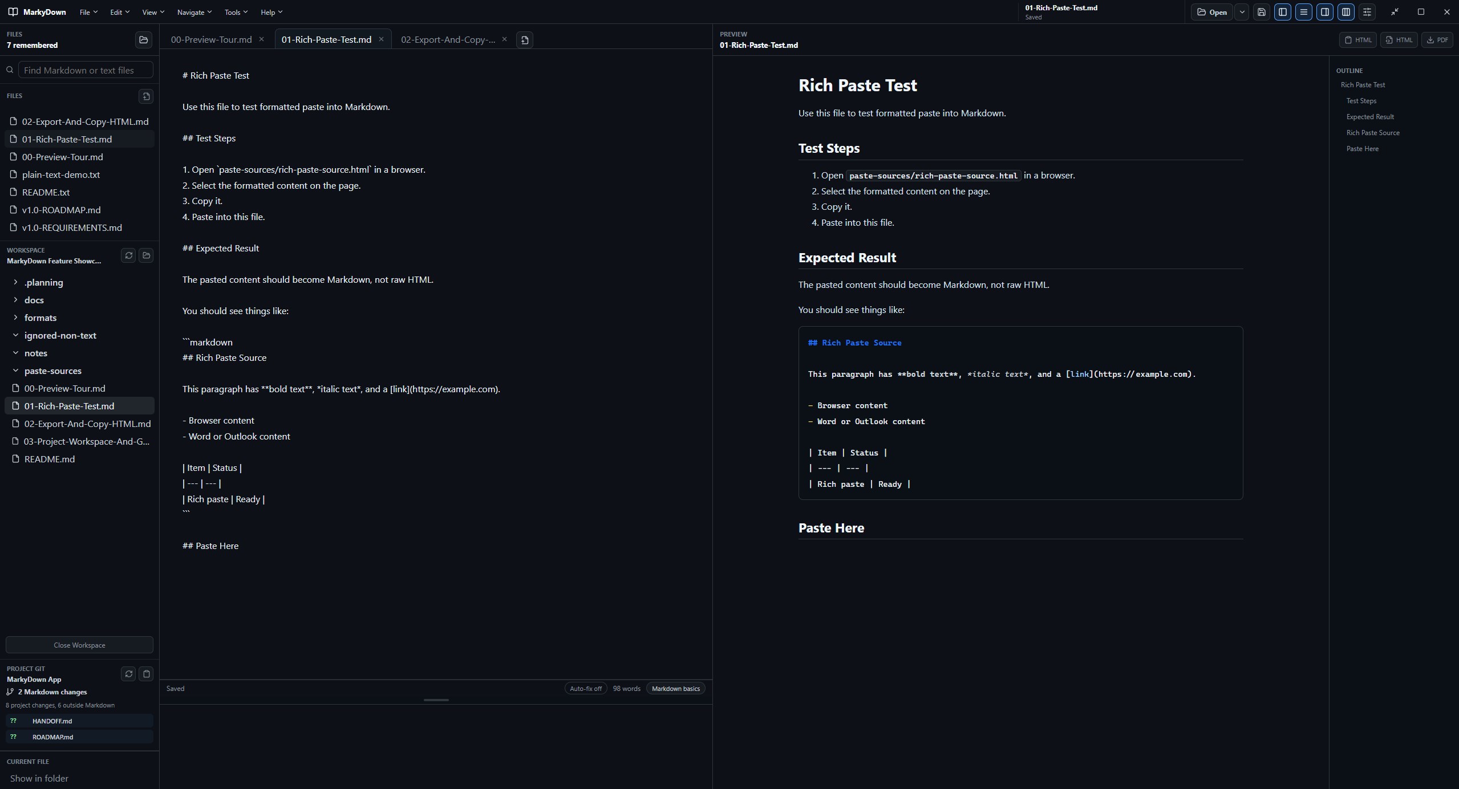
Task: Collapse the paste-sources folder
Action: click(15, 371)
